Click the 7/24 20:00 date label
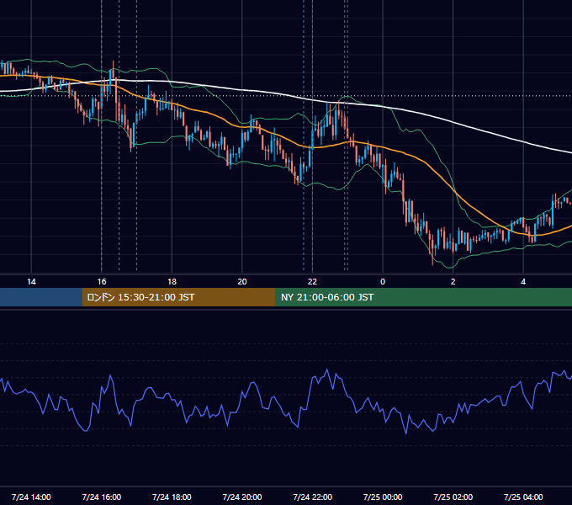The image size is (572, 505). [242, 497]
